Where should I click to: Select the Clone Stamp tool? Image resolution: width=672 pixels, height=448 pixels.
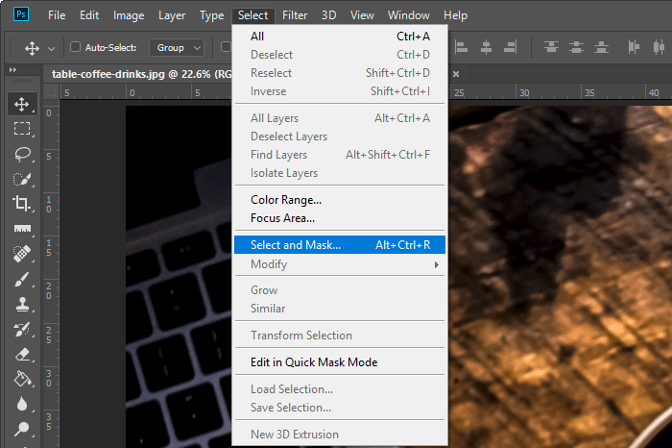[x=22, y=304]
